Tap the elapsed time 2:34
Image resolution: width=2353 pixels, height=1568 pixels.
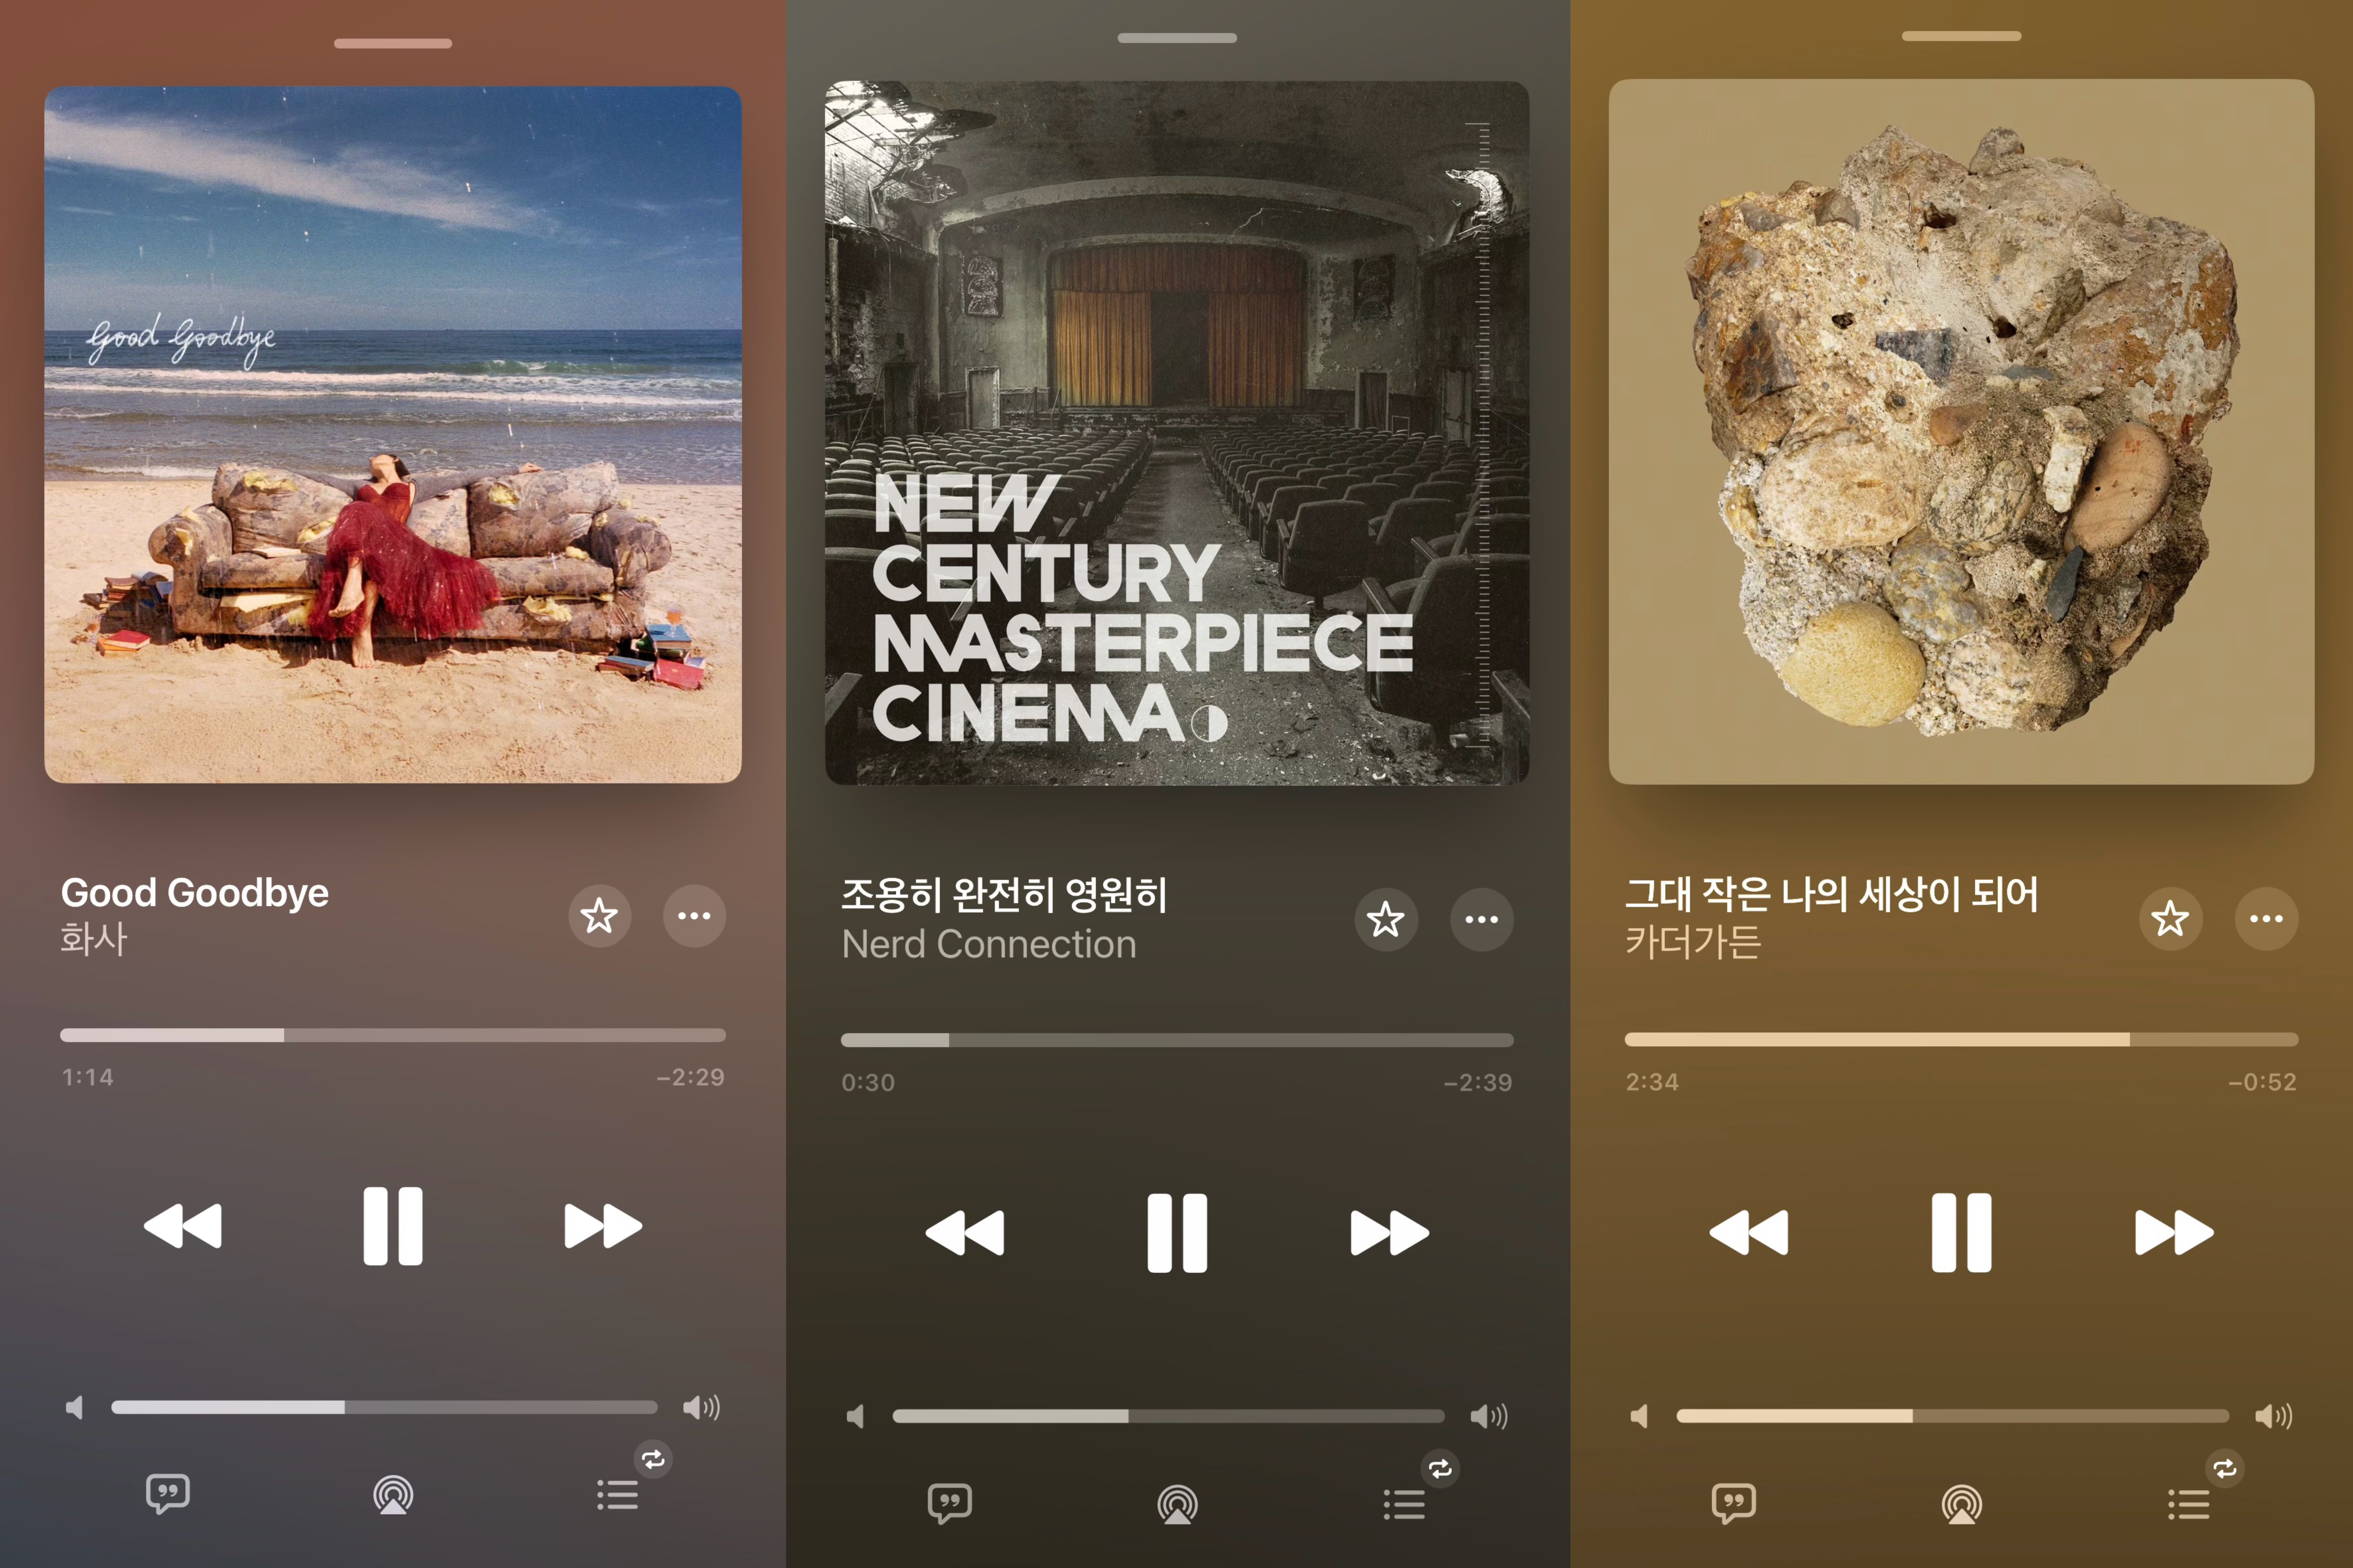point(1652,1082)
